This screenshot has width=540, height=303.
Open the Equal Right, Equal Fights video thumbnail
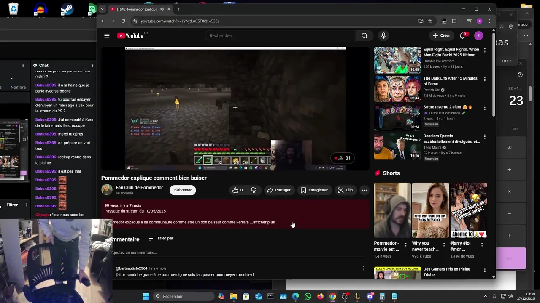pyautogui.click(x=397, y=60)
